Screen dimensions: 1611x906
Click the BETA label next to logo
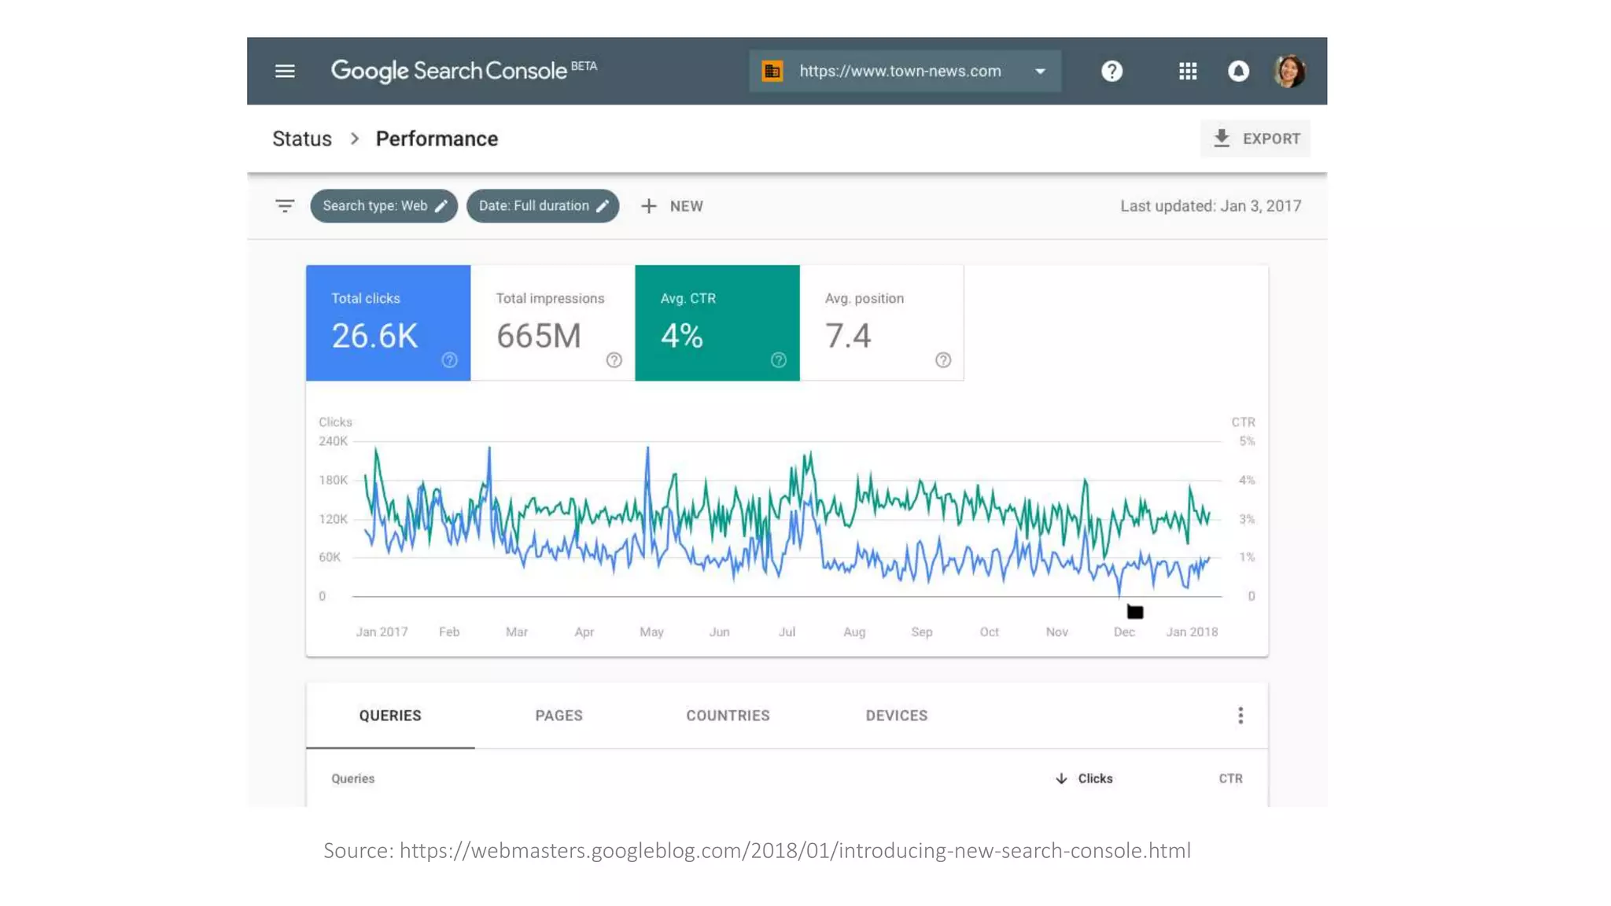pos(584,66)
